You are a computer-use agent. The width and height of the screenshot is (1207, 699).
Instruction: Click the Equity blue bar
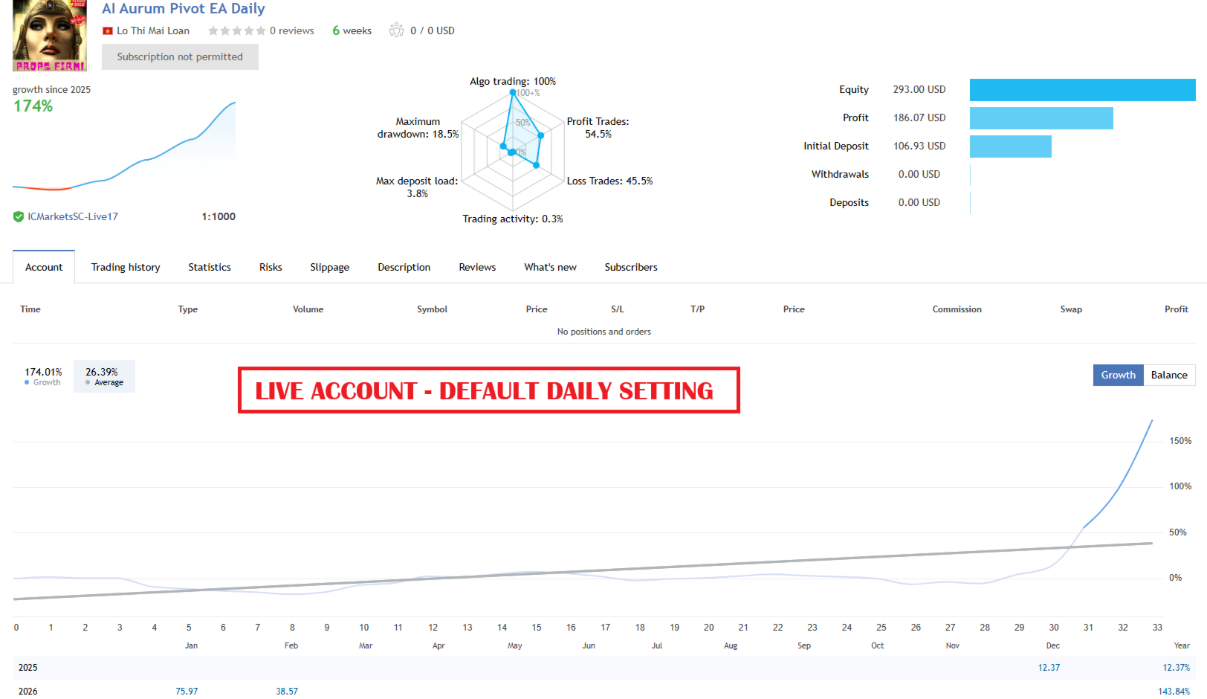[1082, 90]
